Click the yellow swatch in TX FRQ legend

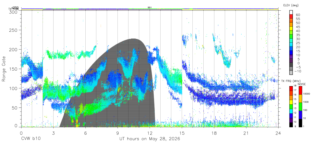tap(291, 102)
